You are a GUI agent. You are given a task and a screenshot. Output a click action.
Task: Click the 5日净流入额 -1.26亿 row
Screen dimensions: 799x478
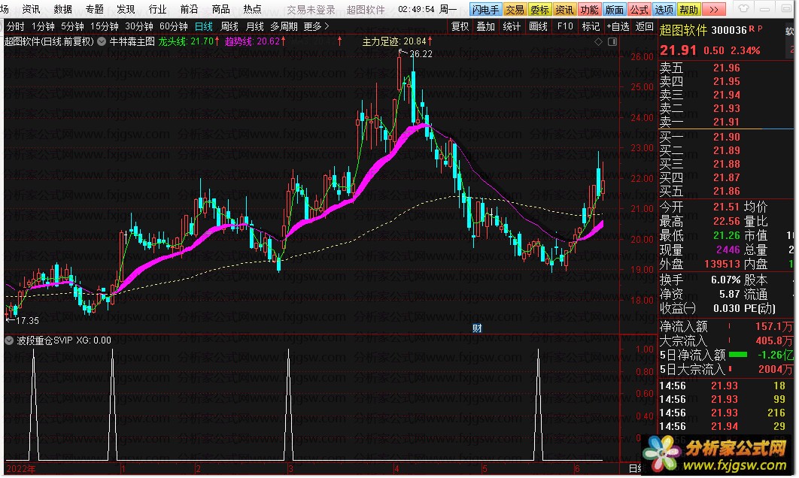726,355
